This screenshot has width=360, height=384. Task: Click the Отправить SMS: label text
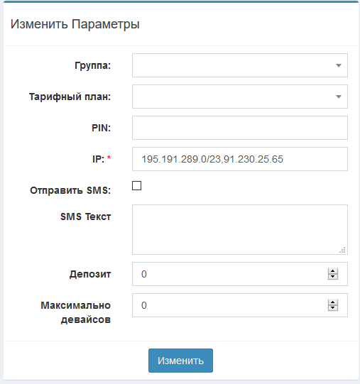coord(70,190)
